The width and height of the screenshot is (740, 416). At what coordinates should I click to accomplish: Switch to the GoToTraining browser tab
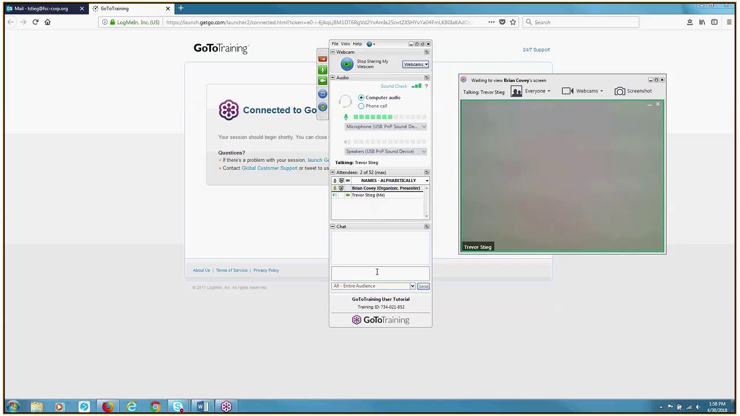point(131,9)
